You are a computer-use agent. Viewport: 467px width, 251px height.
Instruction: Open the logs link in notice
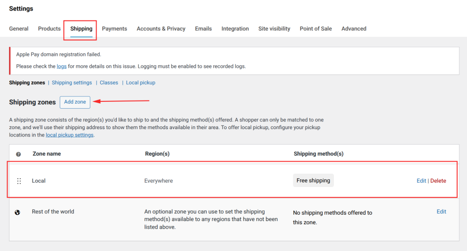coord(62,66)
